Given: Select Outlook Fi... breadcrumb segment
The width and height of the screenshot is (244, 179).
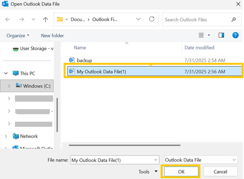Looking at the screenshot, I should (x=105, y=20).
